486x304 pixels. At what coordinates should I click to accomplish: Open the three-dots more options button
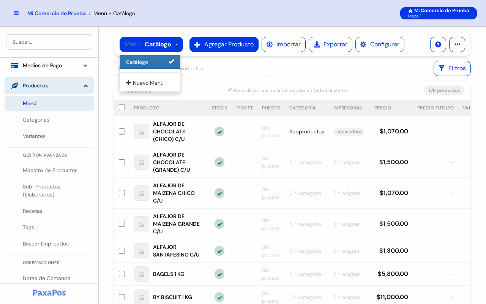pos(457,44)
